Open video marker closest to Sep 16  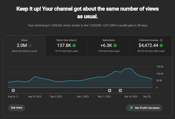[x=120, y=91]
